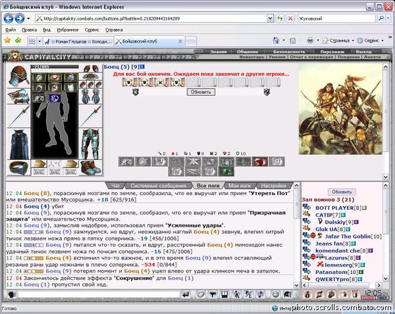
Task: Open the Поединки link
Action: pyautogui.click(x=348, y=57)
